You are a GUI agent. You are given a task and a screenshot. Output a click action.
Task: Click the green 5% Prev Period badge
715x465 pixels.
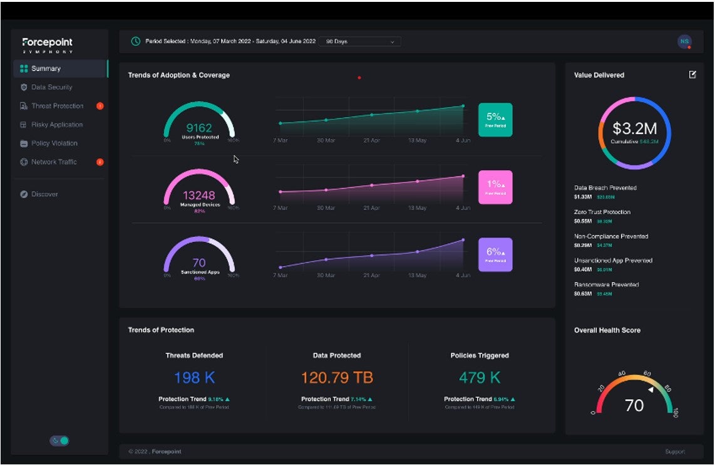point(495,120)
